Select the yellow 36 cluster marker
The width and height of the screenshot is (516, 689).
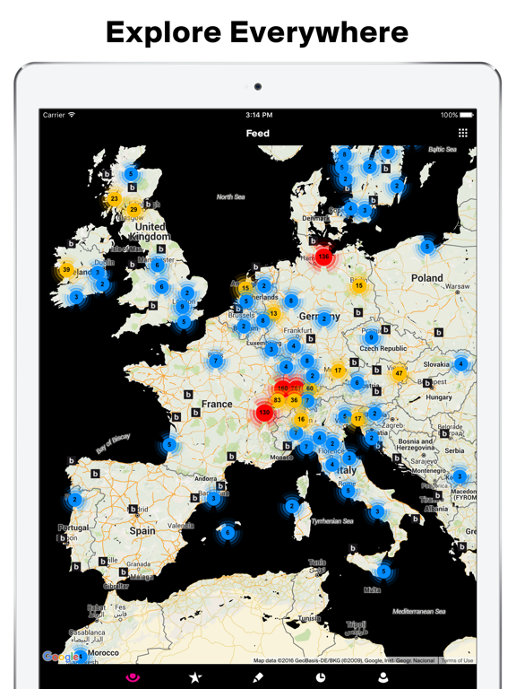click(294, 400)
